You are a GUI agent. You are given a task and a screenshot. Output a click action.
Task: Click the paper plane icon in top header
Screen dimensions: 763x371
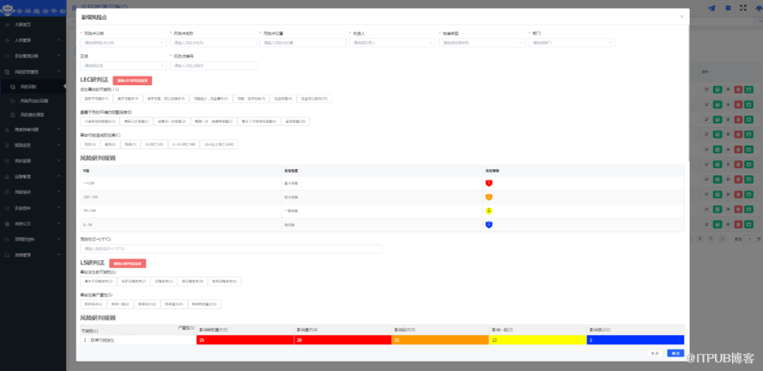point(712,8)
